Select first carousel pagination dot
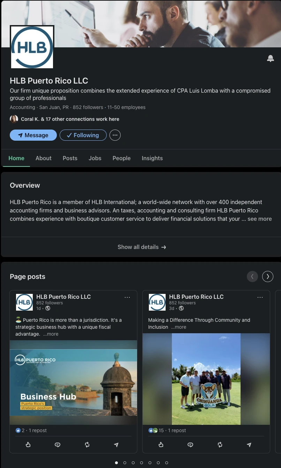 [116, 463]
